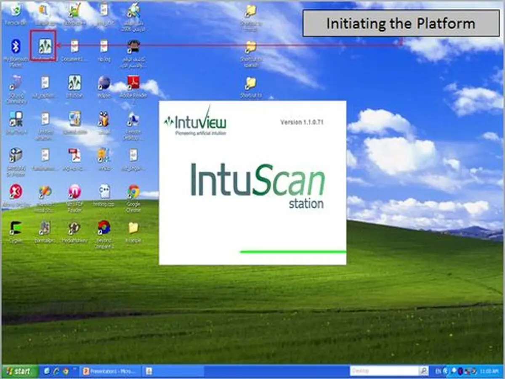Open the Beyond Compare 2 shortcut
This screenshot has width=505, height=379.
104,235
